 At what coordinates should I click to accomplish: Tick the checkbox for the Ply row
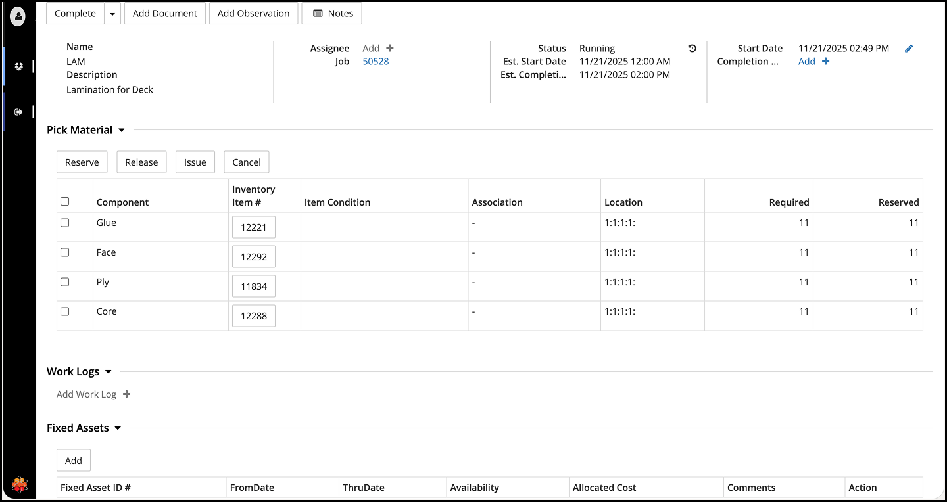[65, 282]
